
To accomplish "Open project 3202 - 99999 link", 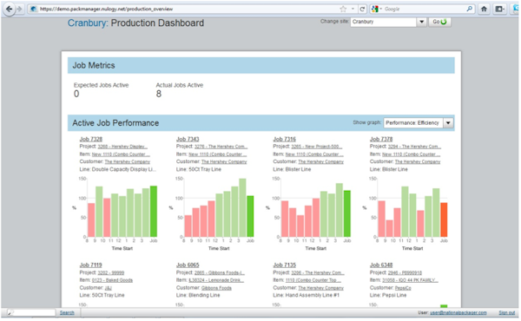I will pyautogui.click(x=110, y=273).
